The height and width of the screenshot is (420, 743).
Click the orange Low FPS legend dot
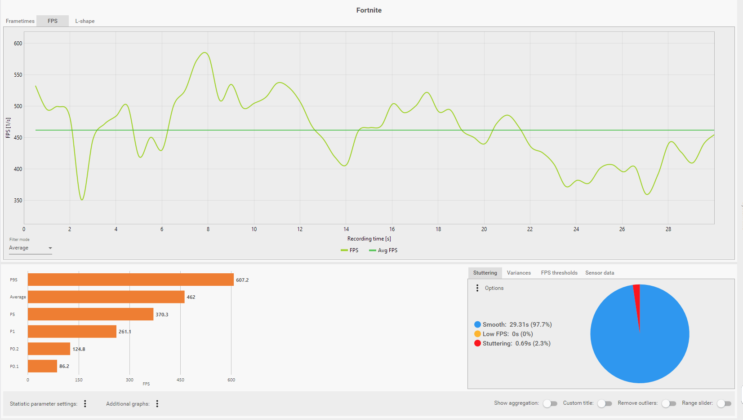477,334
